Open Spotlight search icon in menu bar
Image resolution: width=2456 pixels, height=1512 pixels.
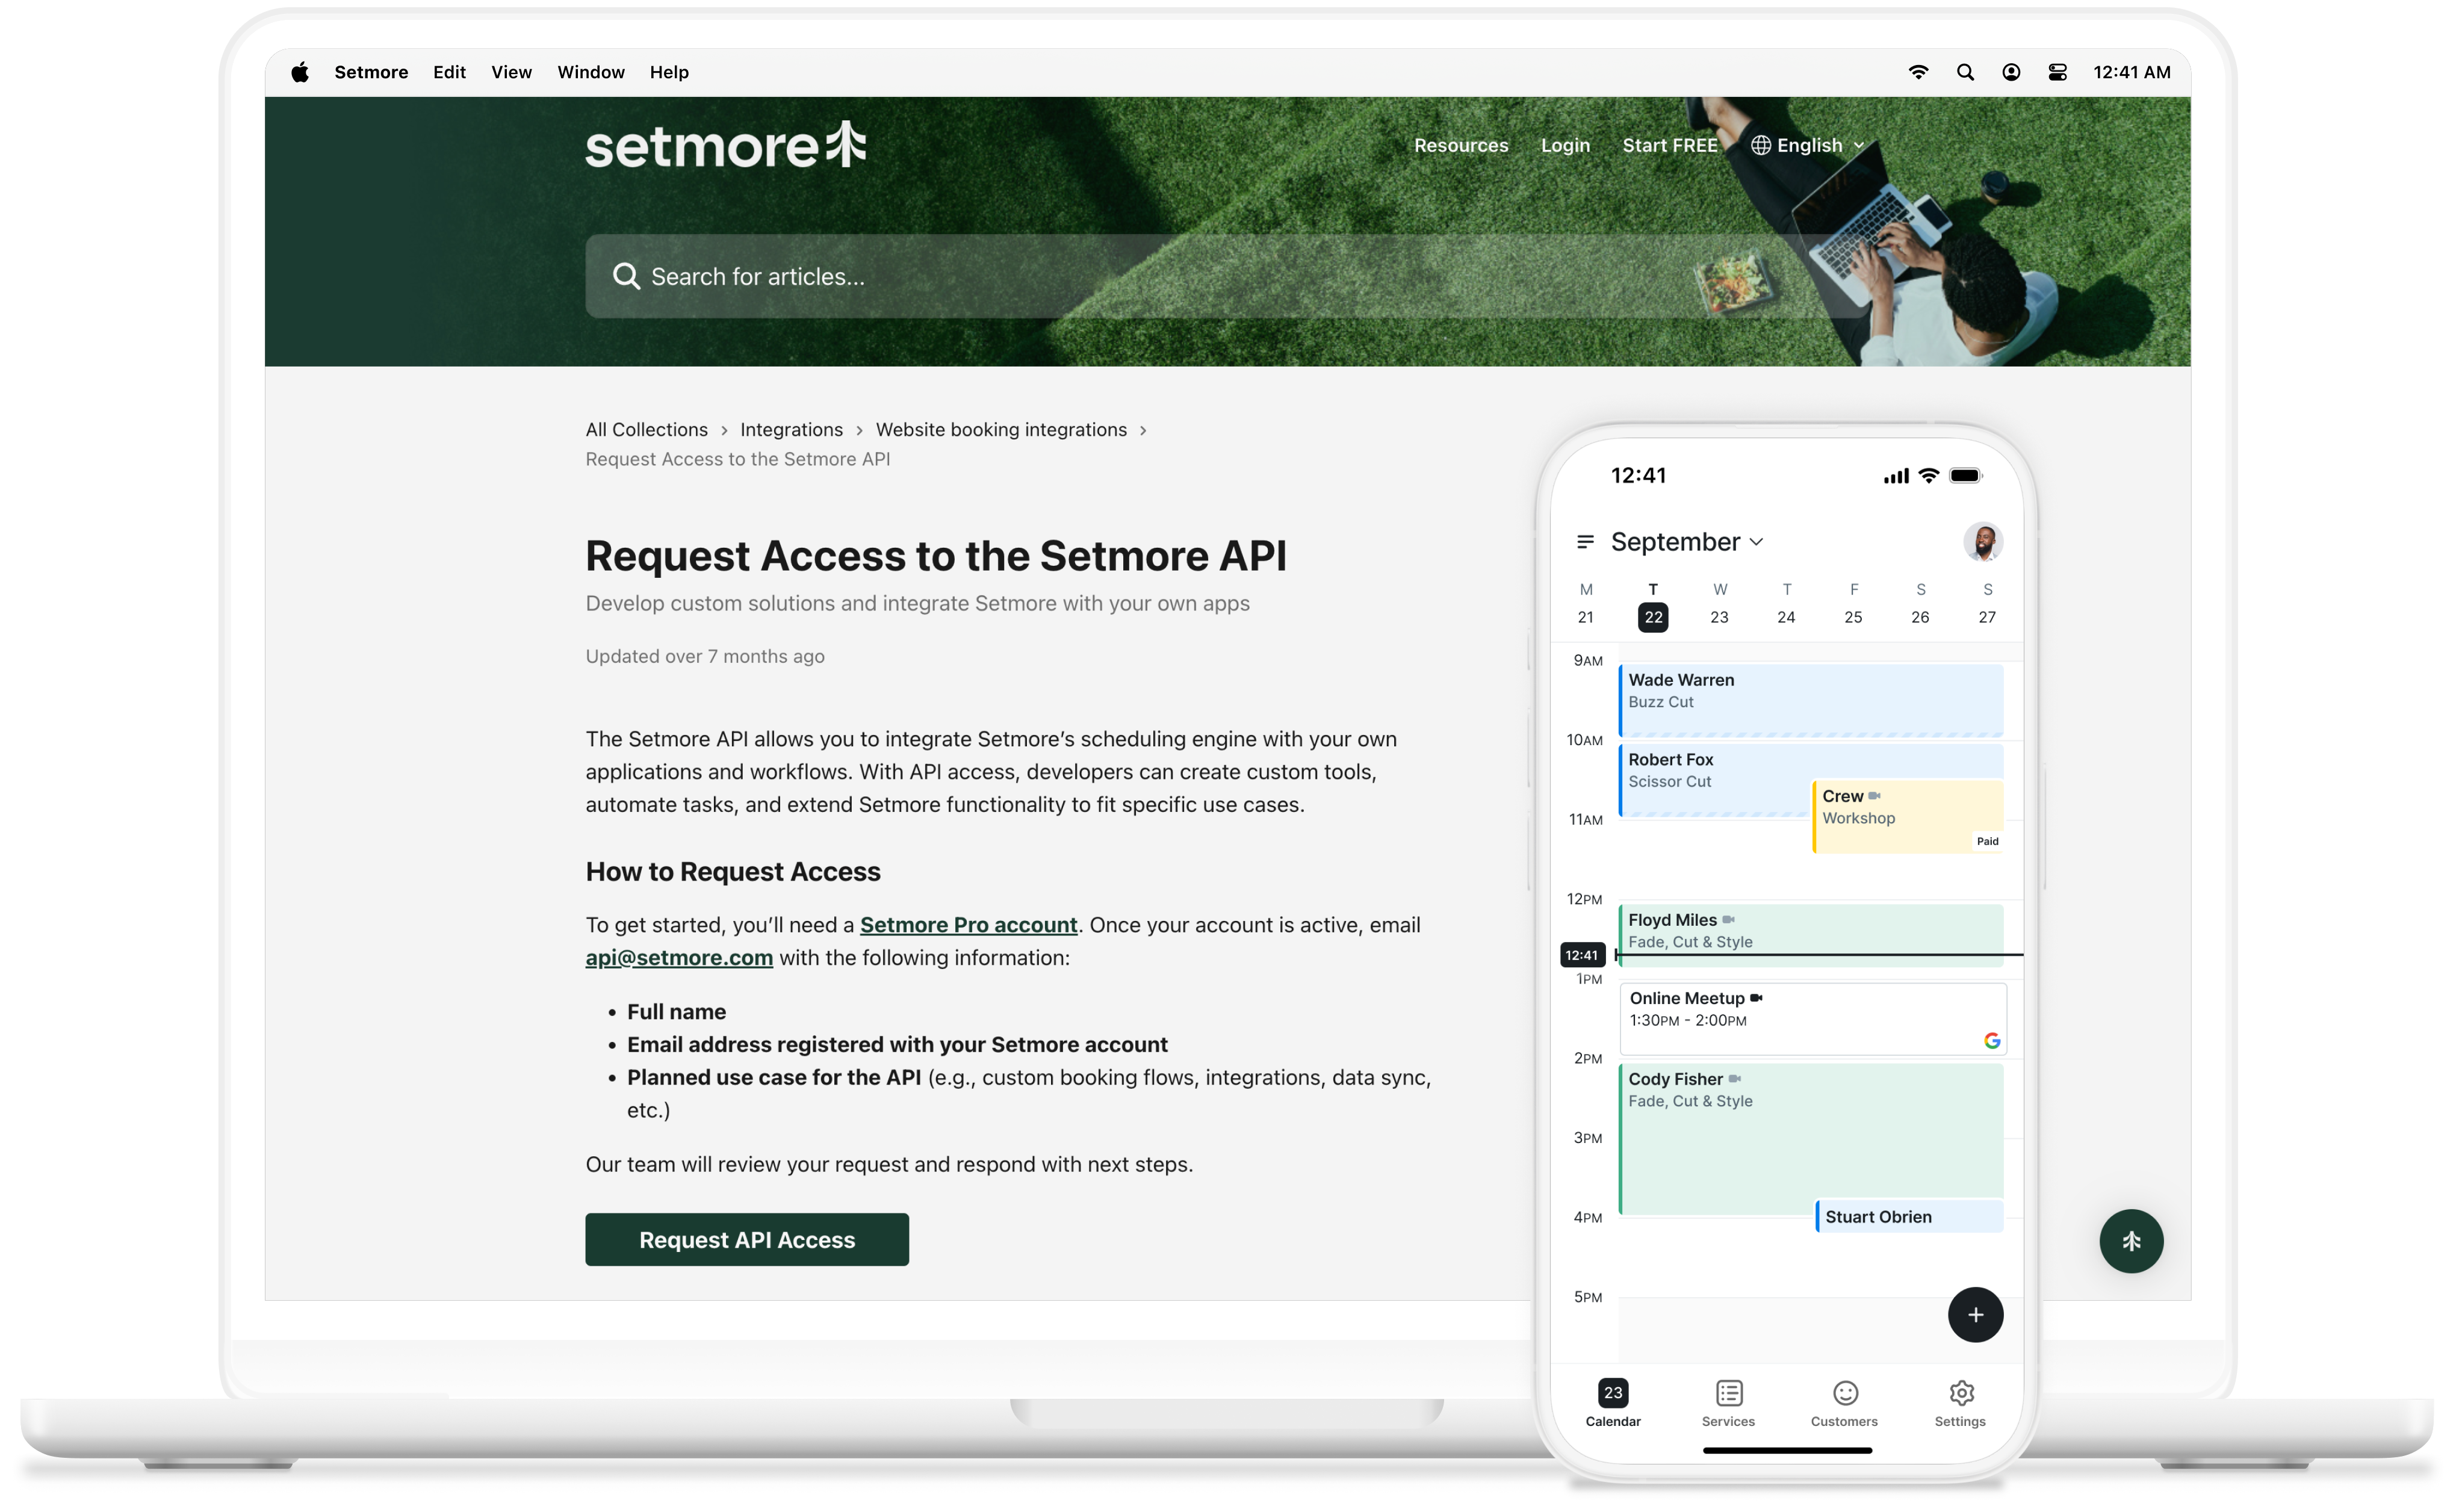(1965, 72)
